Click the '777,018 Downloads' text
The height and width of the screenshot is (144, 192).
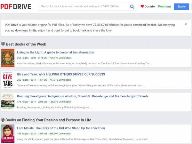[60, 80]
